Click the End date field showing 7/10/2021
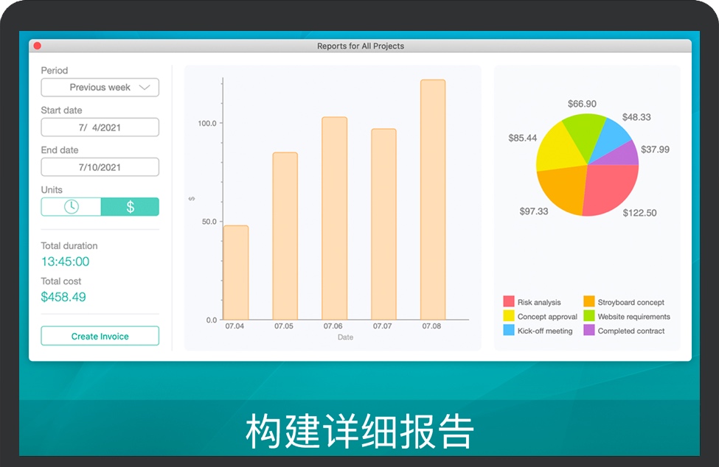719x467 pixels. (100, 166)
